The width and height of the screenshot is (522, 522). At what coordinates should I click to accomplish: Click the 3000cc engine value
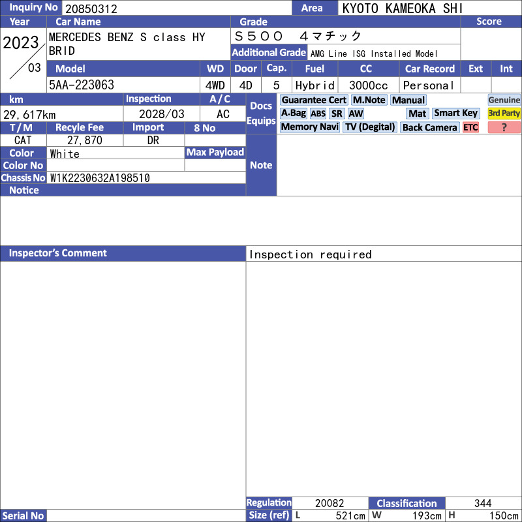click(368, 85)
